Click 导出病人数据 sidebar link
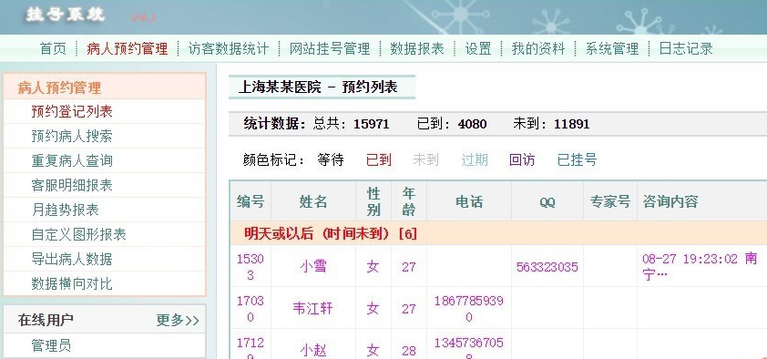 click(72, 259)
